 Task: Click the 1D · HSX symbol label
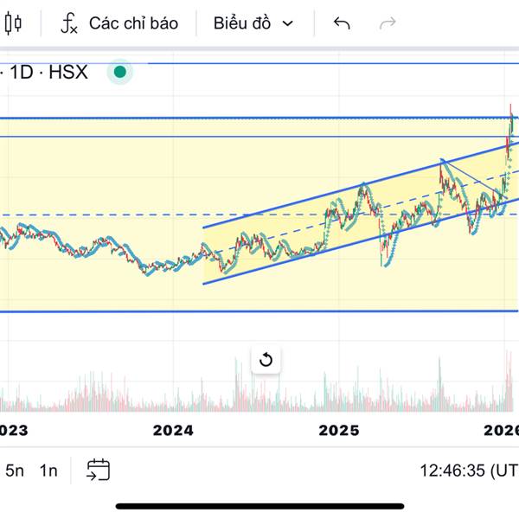tap(48, 72)
